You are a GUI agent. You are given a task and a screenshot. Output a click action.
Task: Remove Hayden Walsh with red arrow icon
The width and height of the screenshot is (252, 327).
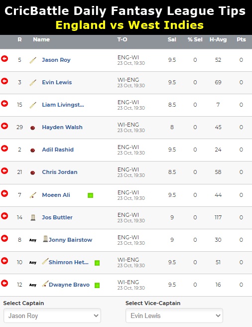[4, 126]
